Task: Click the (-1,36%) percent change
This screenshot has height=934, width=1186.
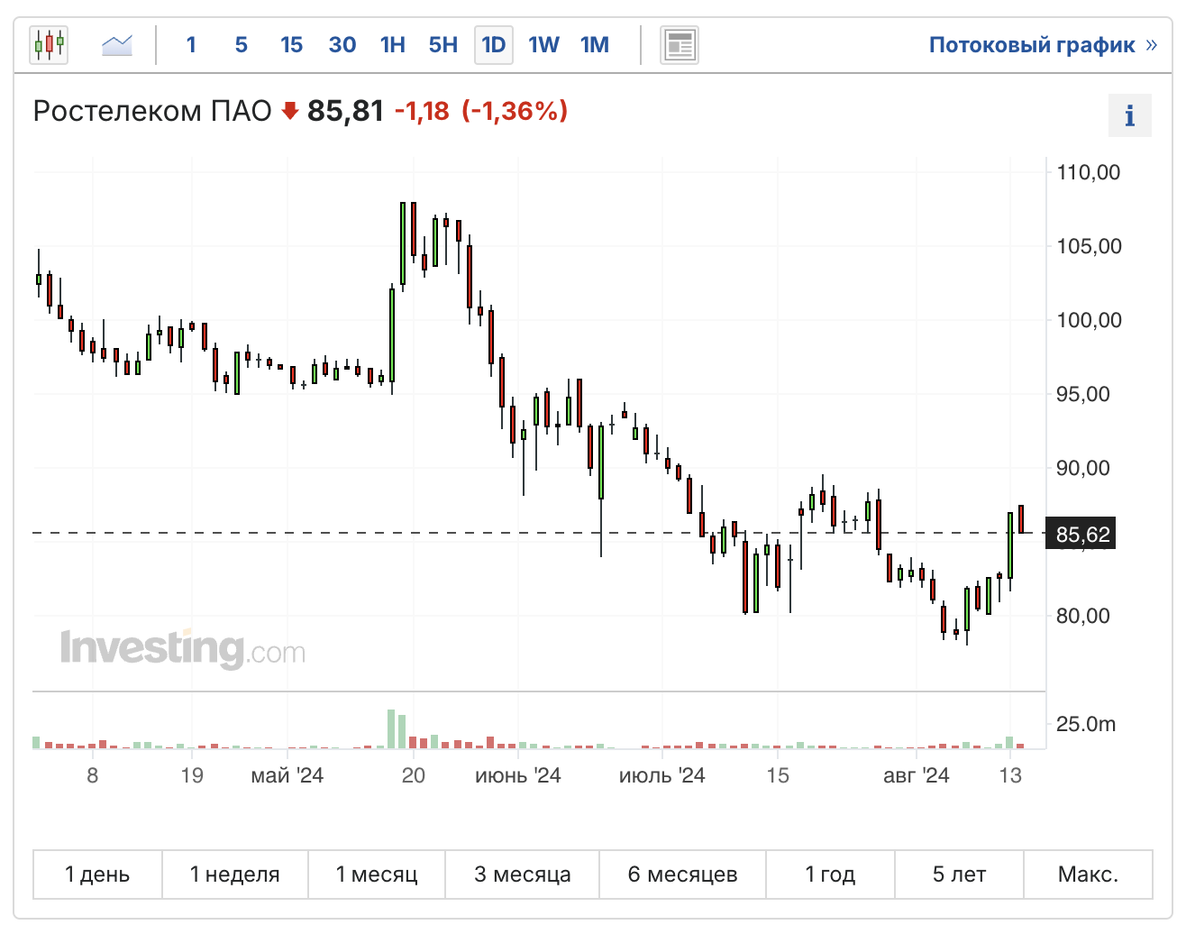Action: point(515,111)
